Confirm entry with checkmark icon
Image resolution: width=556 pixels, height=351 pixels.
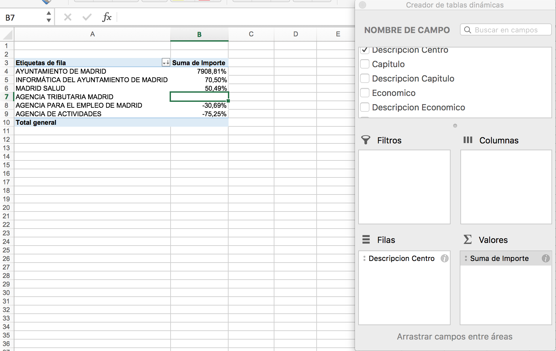87,17
